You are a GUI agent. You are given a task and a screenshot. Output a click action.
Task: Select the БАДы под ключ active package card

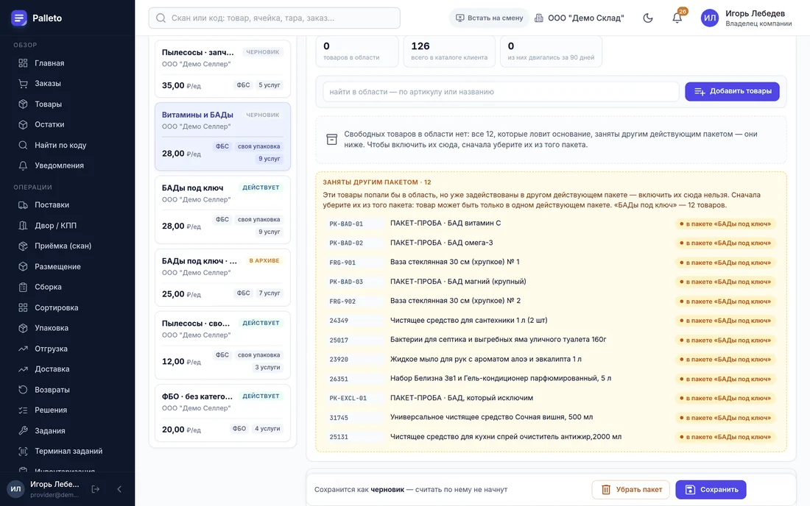[x=222, y=210]
